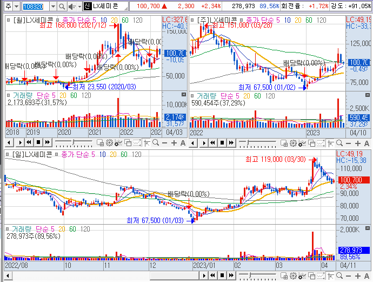Open the stock code search magnifier
Screen dimensions: 373x282
click(x=62, y=6)
